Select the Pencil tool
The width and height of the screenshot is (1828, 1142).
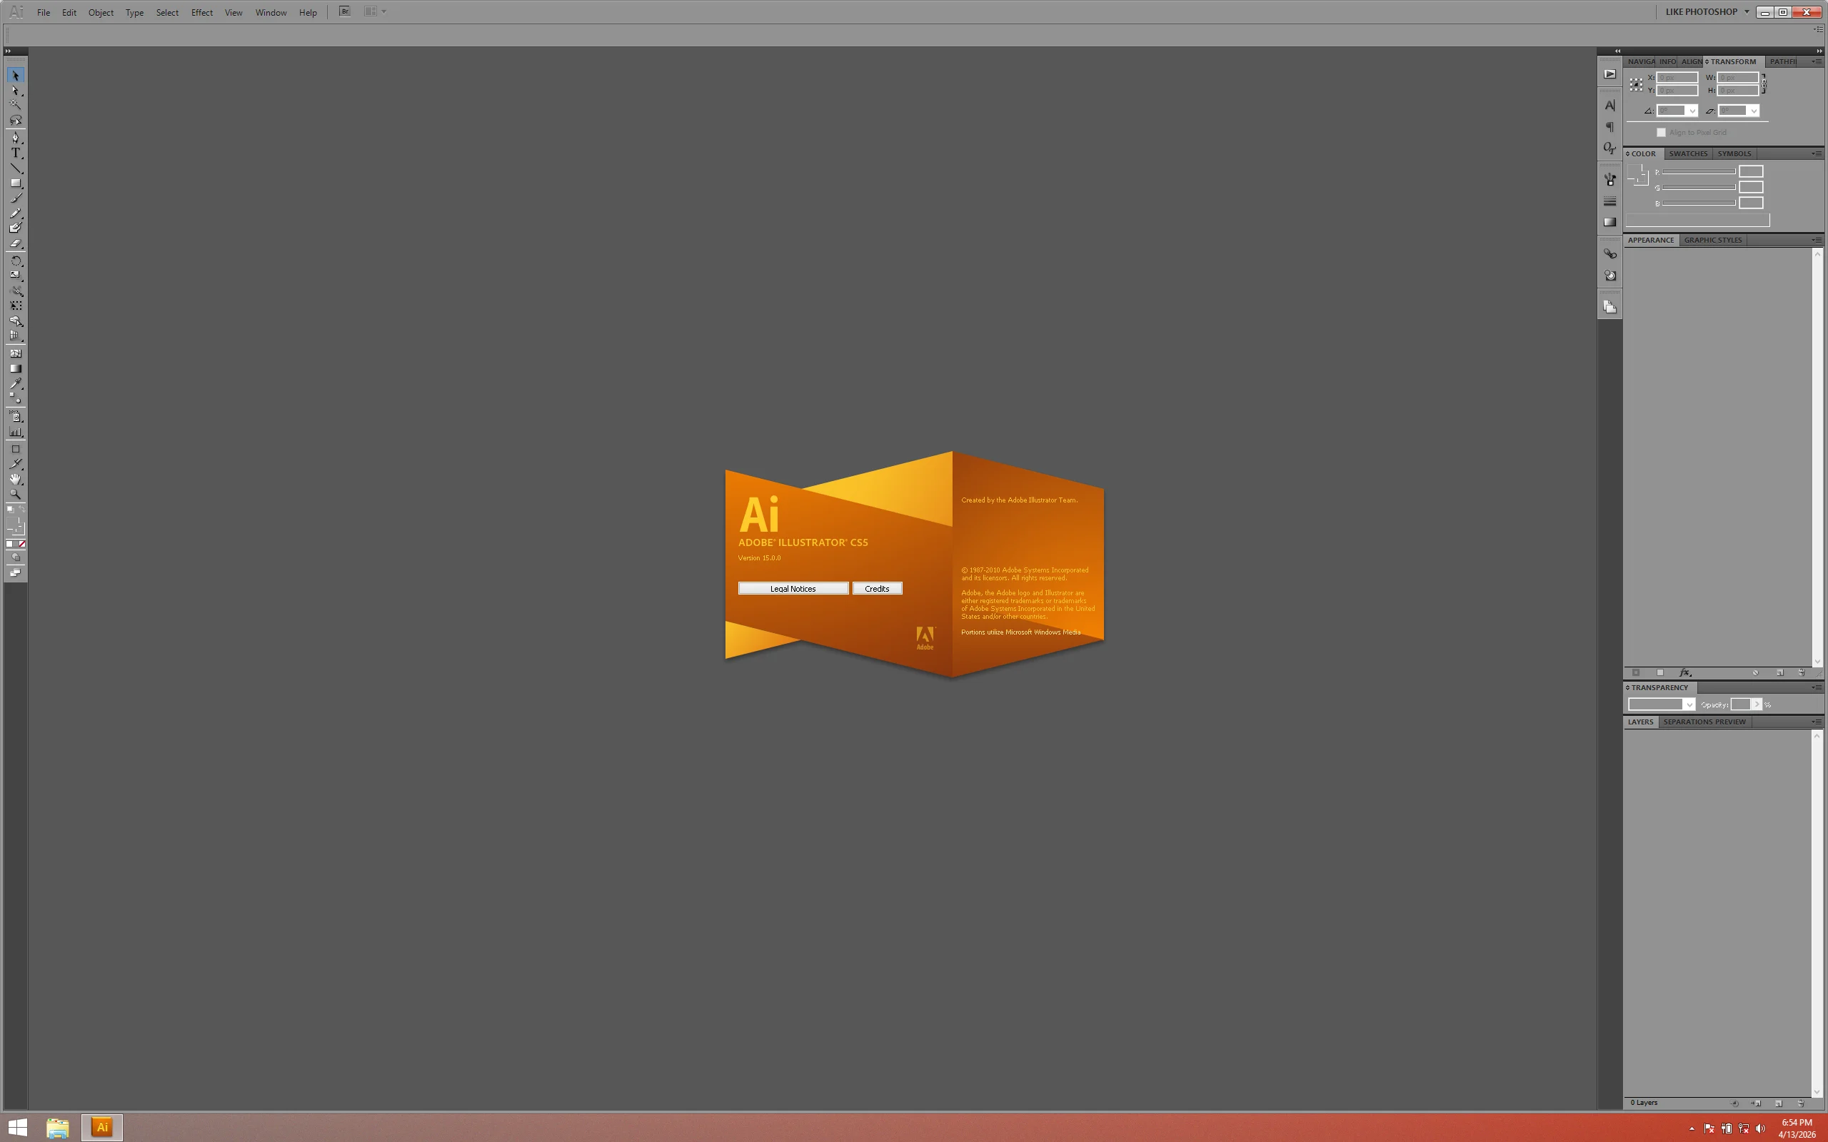point(15,213)
